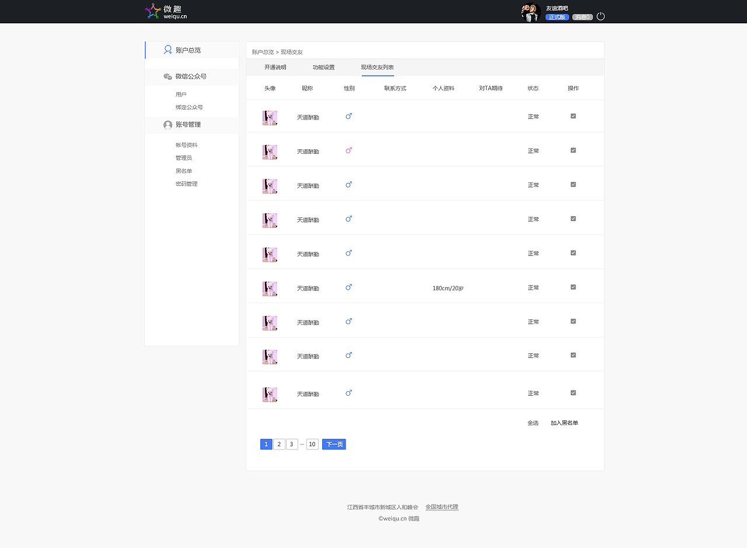This screenshot has width=747, height=548.
Task: Toggle the checkbox in the first row
Action: coord(573,116)
